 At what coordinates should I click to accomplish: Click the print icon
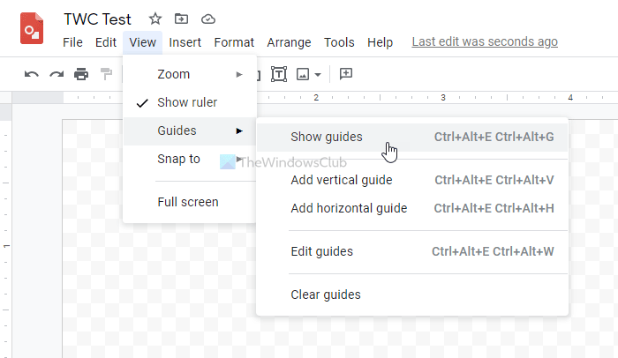click(x=81, y=74)
